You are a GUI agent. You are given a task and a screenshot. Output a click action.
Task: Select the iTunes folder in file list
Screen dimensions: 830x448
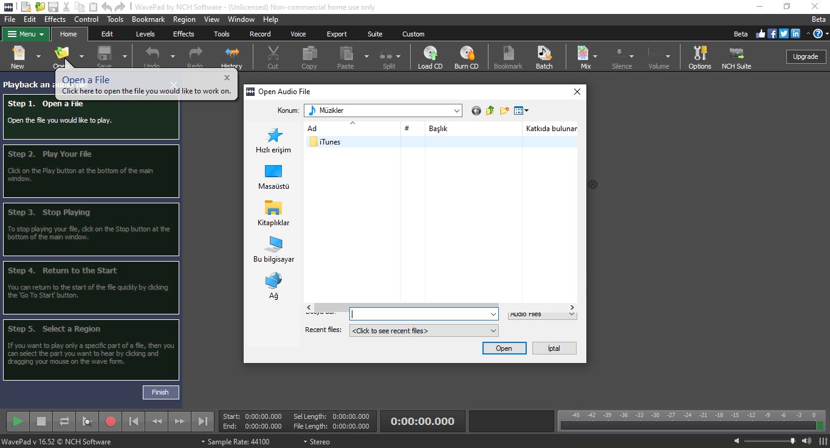pyautogui.click(x=324, y=142)
